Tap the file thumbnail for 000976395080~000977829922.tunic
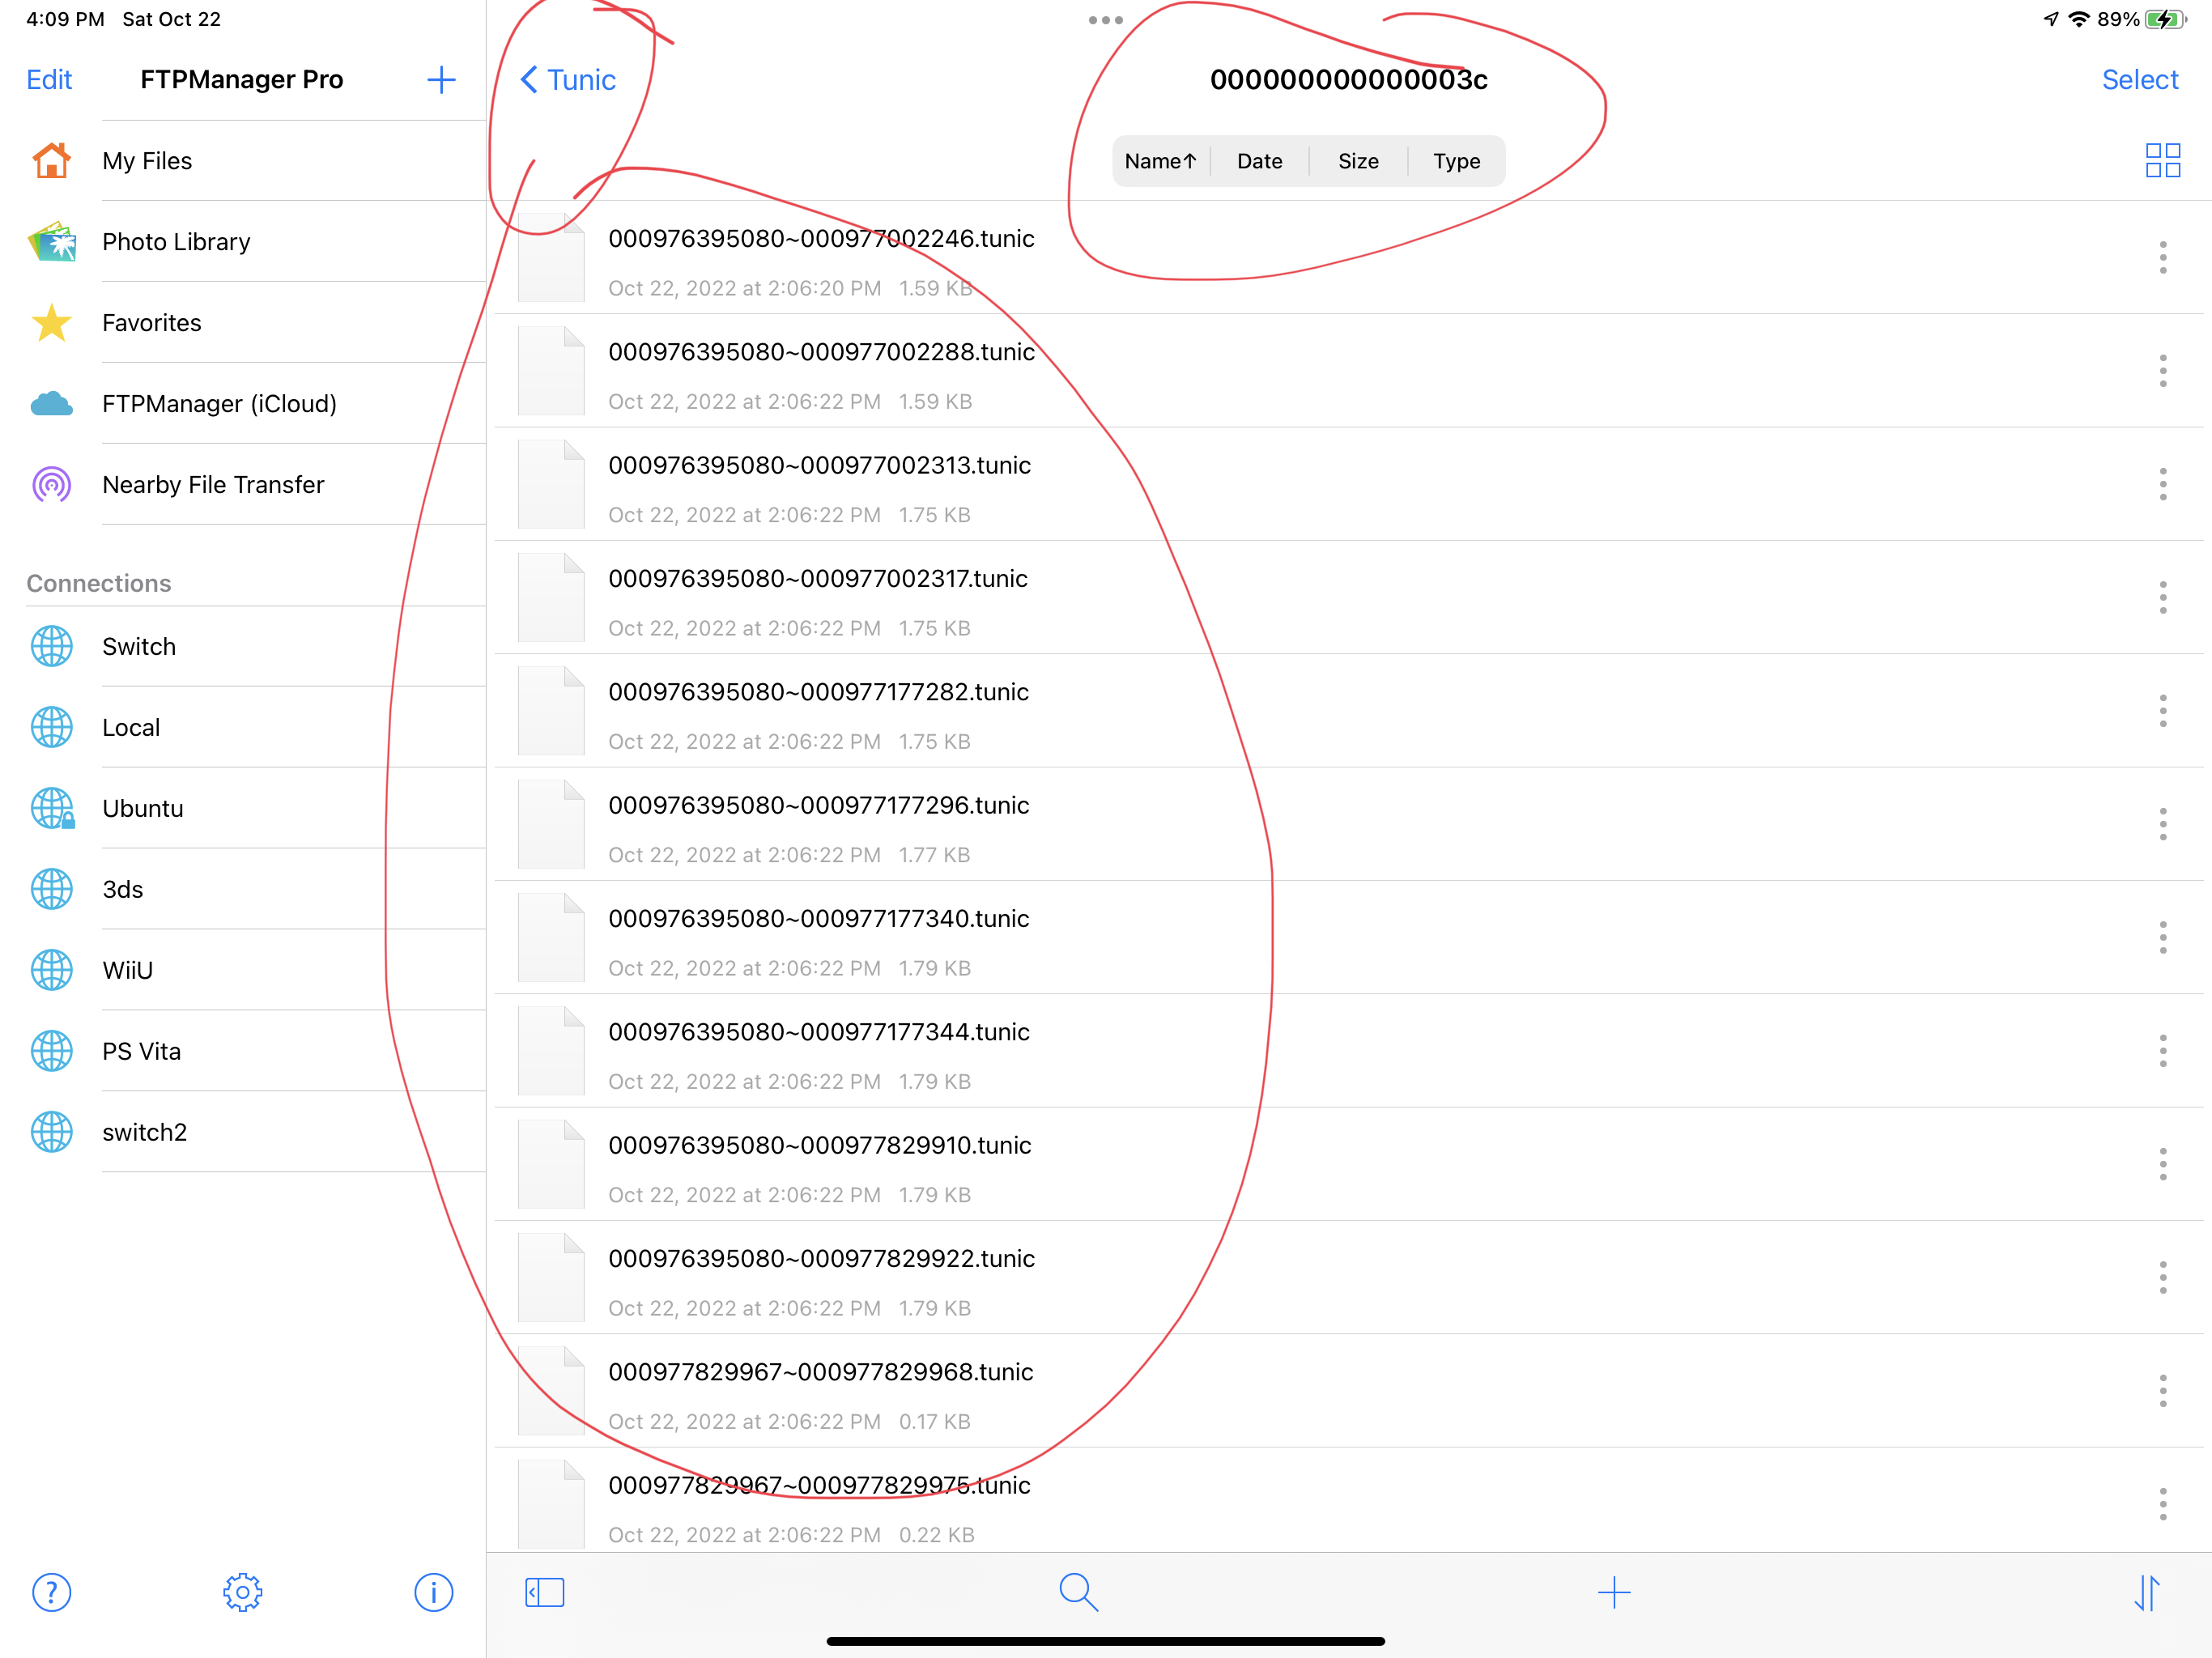 pyautogui.click(x=551, y=1277)
